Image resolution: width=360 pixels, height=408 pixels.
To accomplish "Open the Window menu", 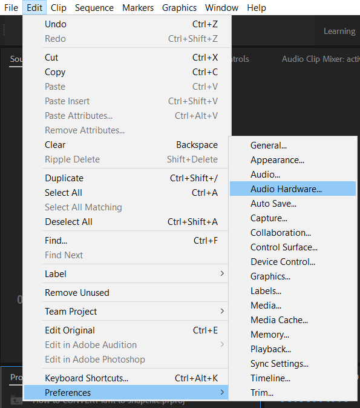I will tap(221, 7).
